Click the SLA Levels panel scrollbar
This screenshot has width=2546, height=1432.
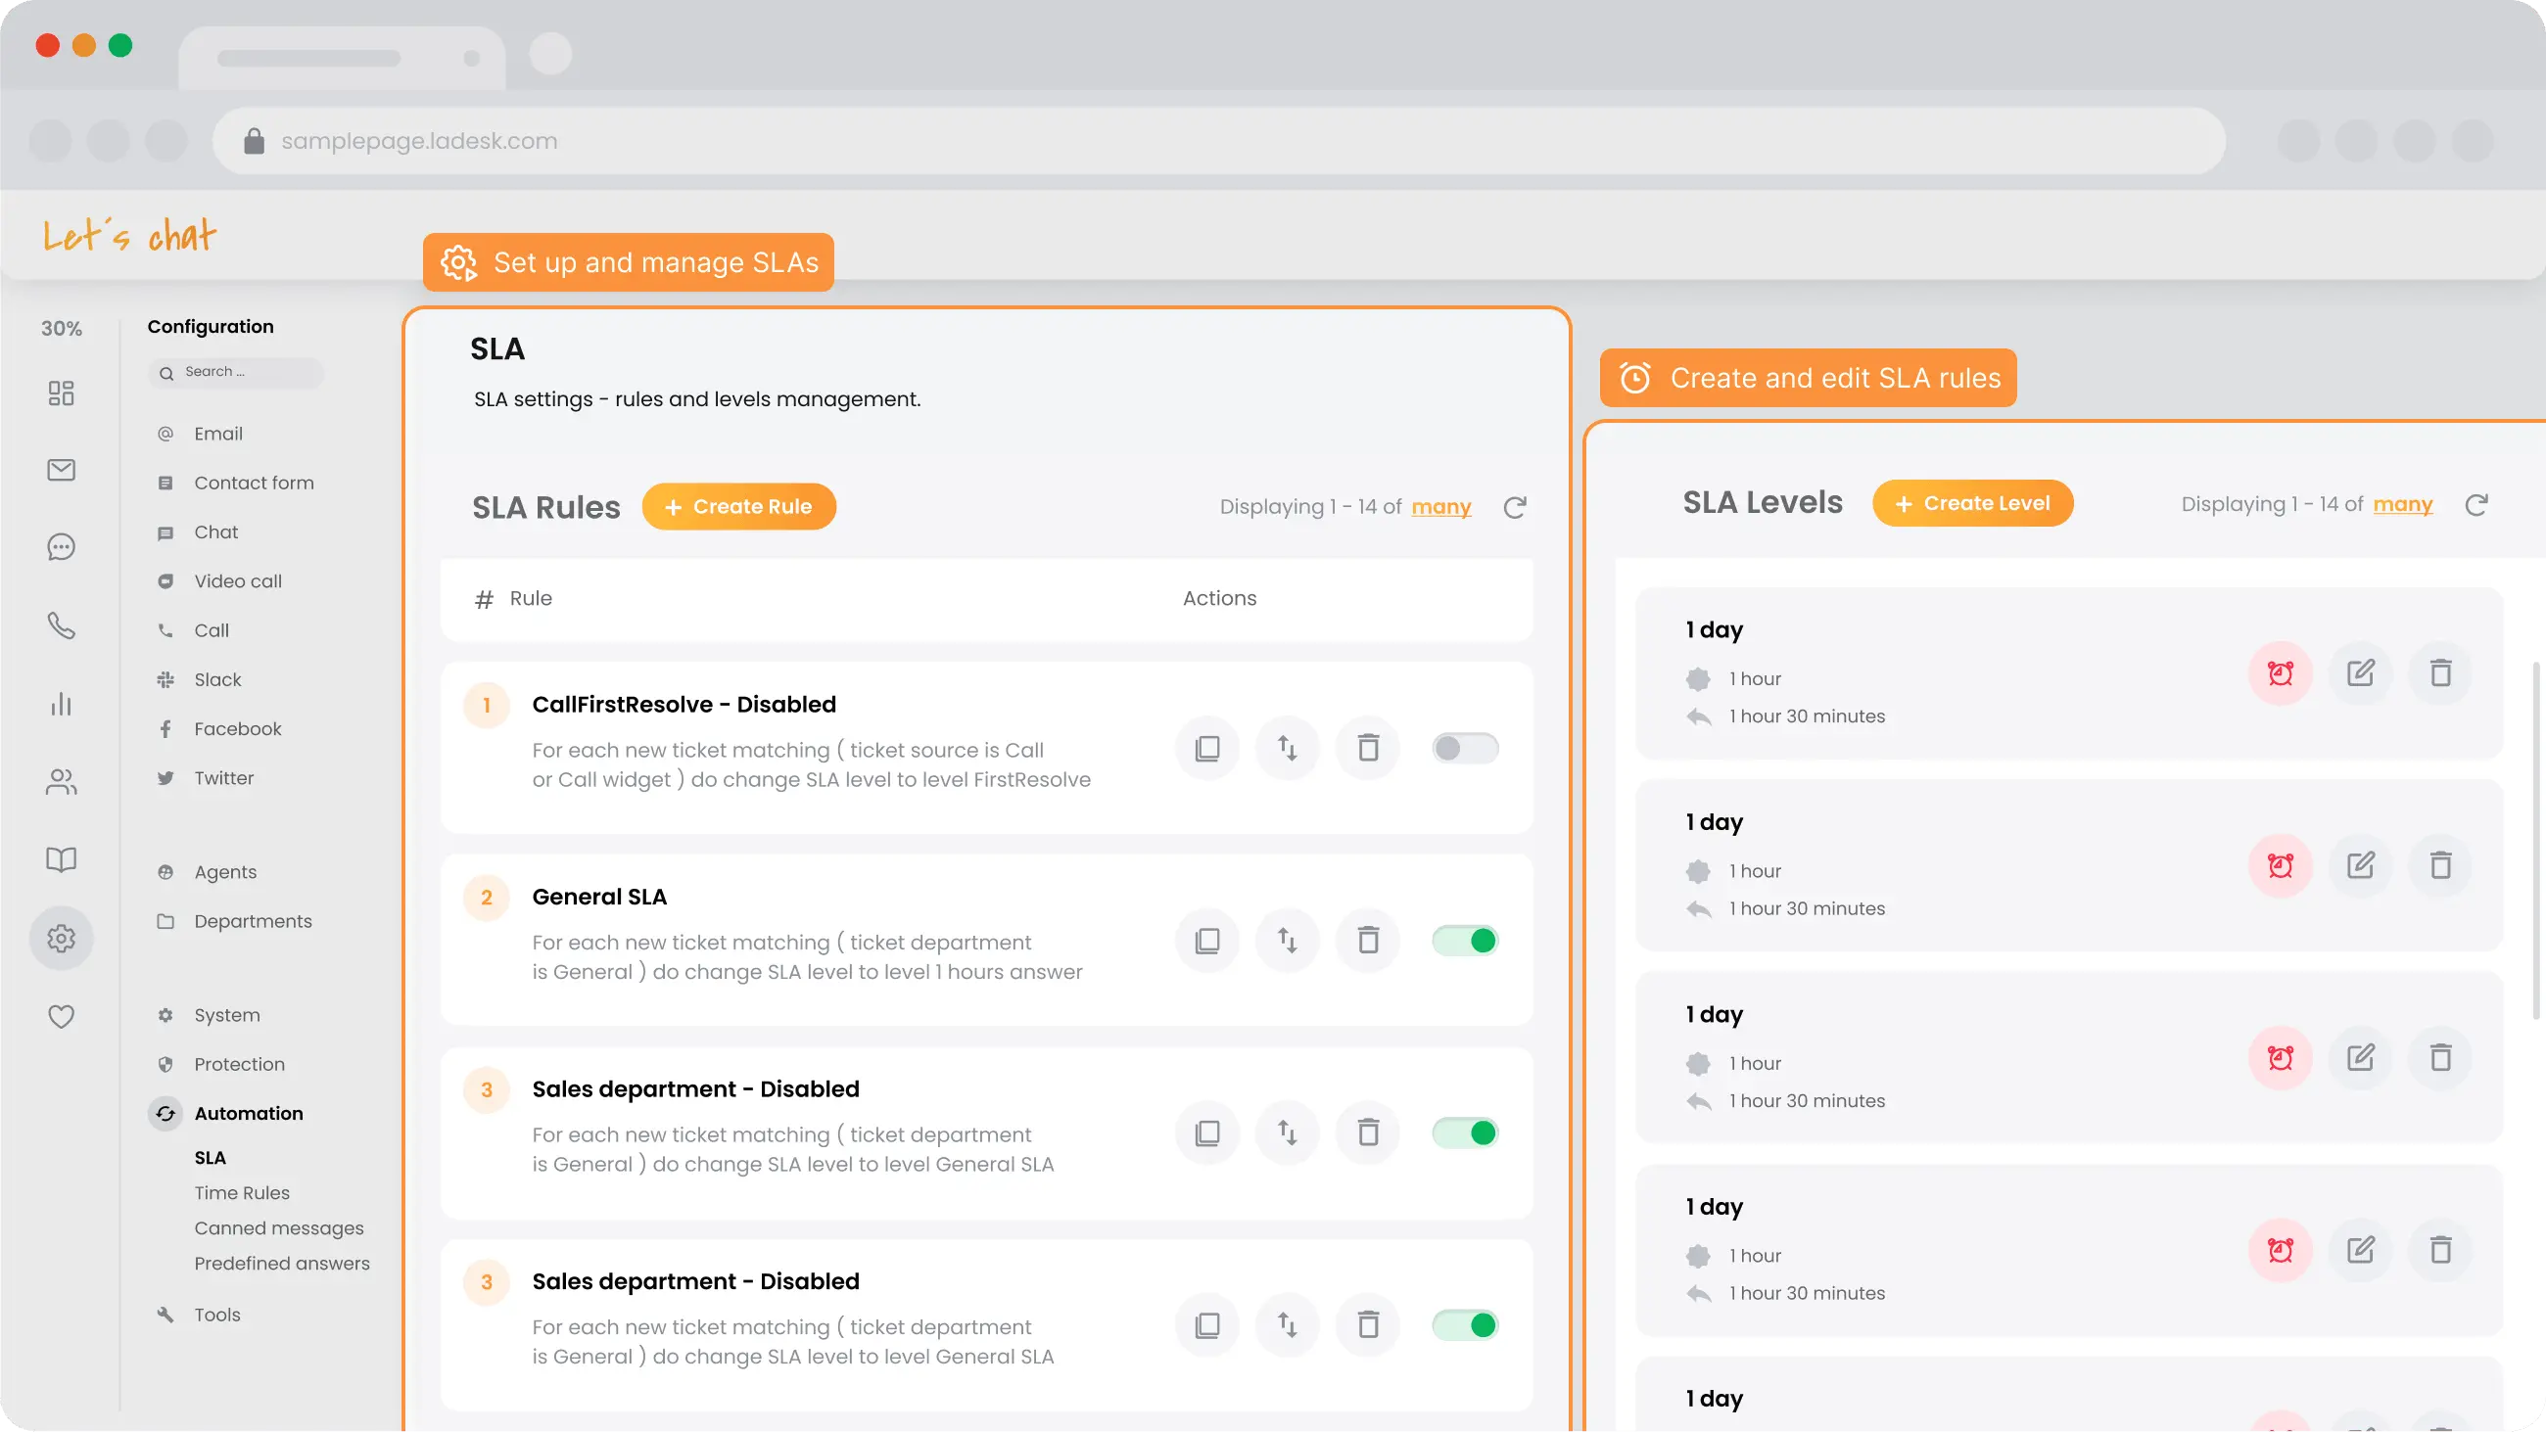(2536, 840)
